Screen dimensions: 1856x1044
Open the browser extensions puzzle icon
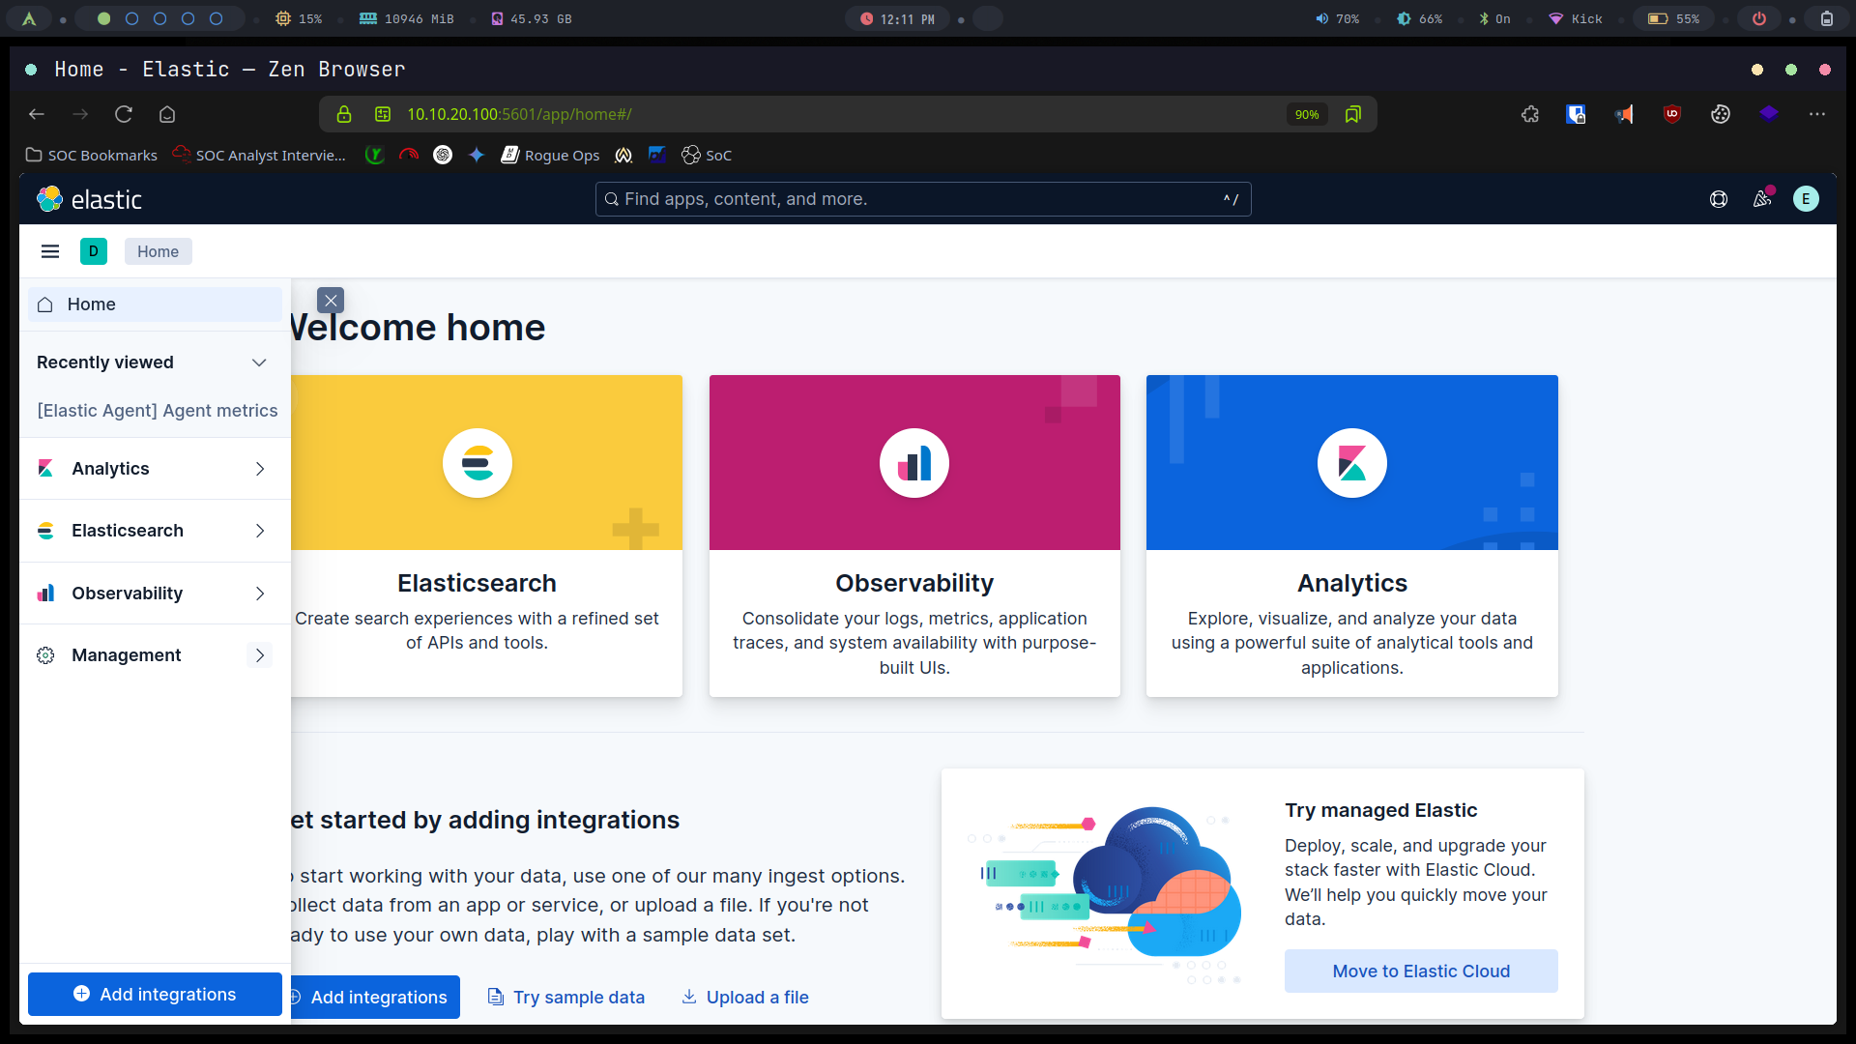click(x=1530, y=114)
